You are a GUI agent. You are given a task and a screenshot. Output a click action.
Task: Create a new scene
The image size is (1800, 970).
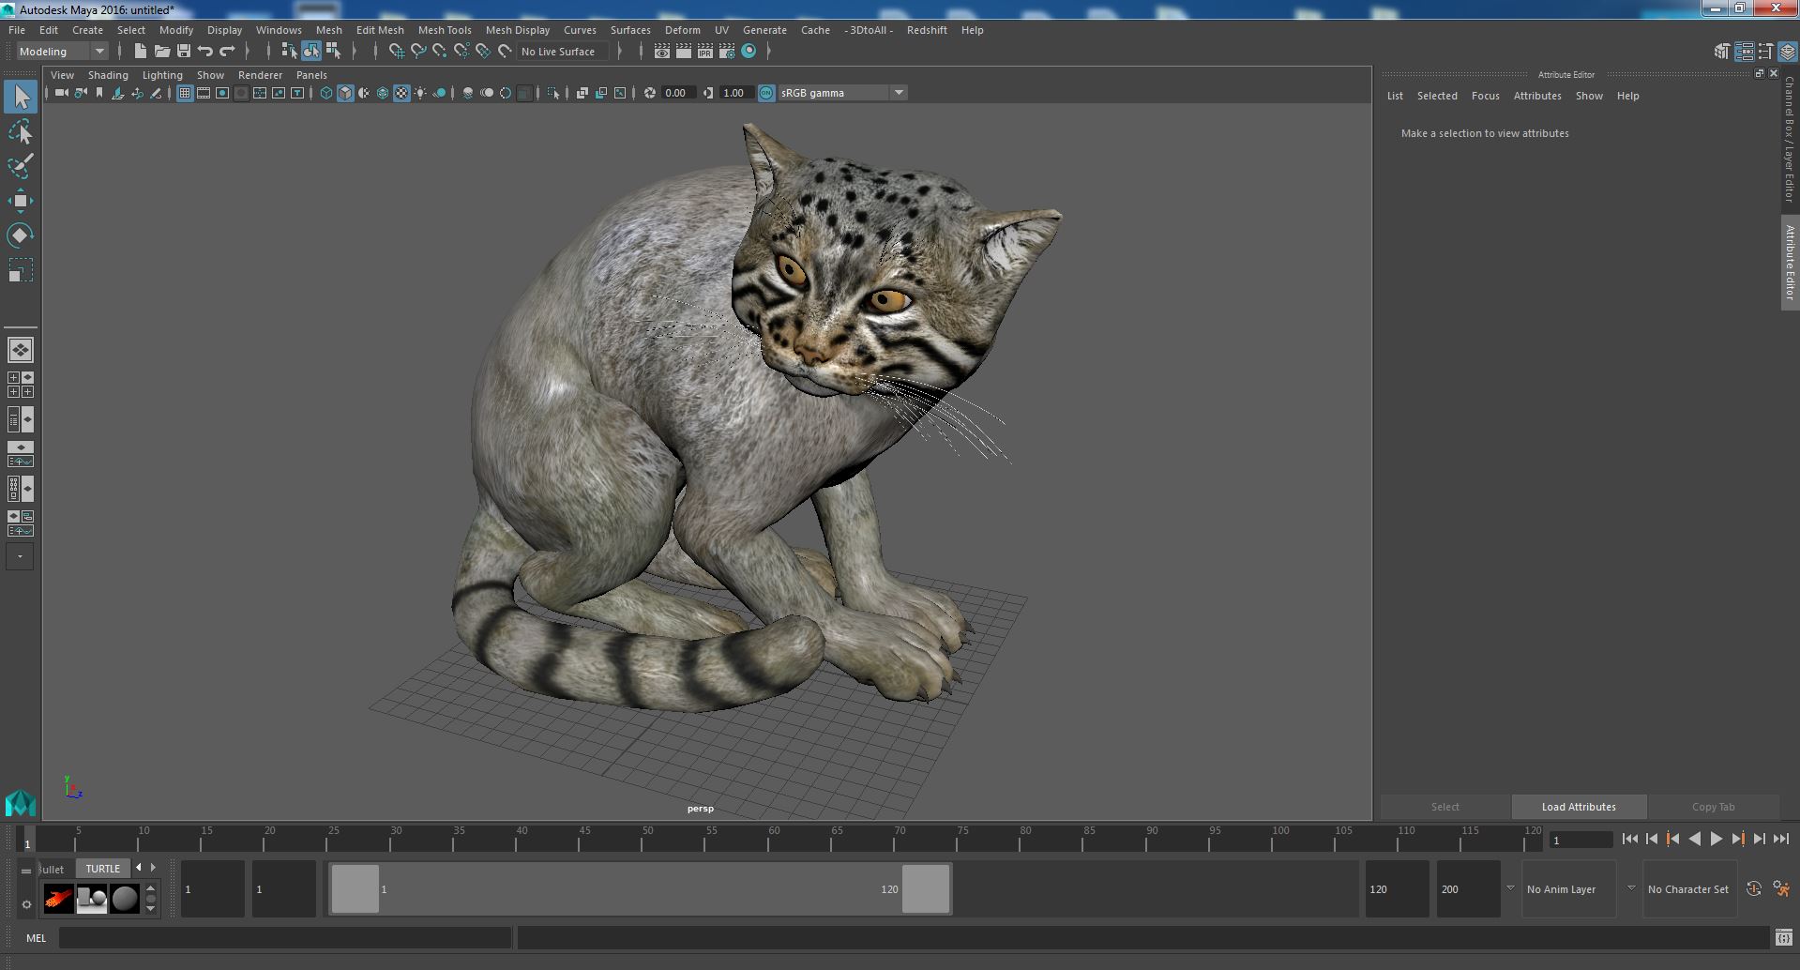pyautogui.click(x=141, y=52)
